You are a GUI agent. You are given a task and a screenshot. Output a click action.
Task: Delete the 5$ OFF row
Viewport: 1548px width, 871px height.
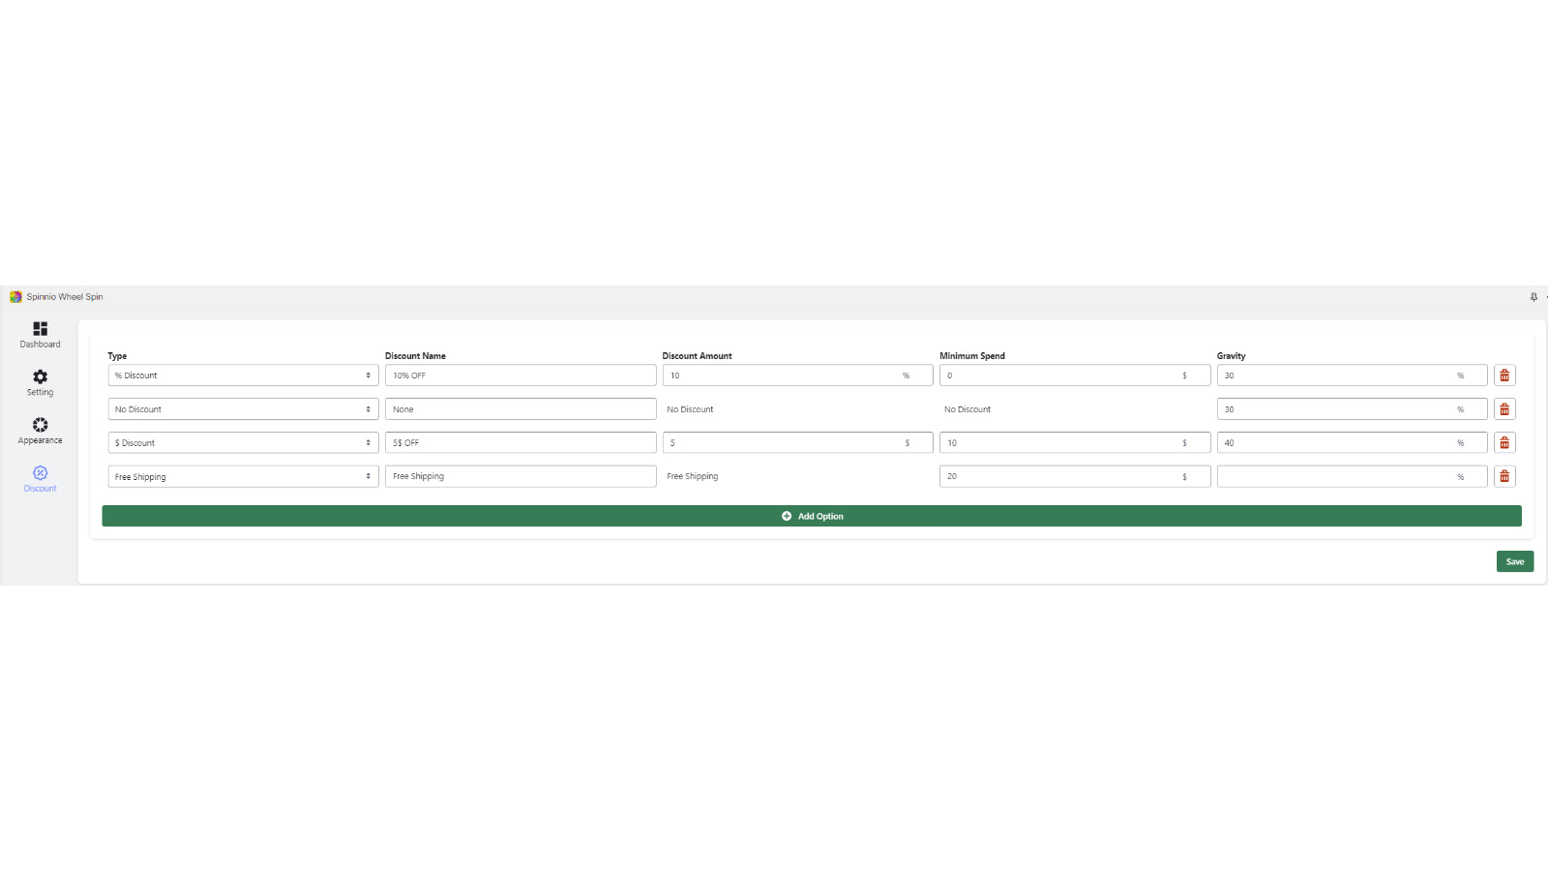tap(1504, 442)
